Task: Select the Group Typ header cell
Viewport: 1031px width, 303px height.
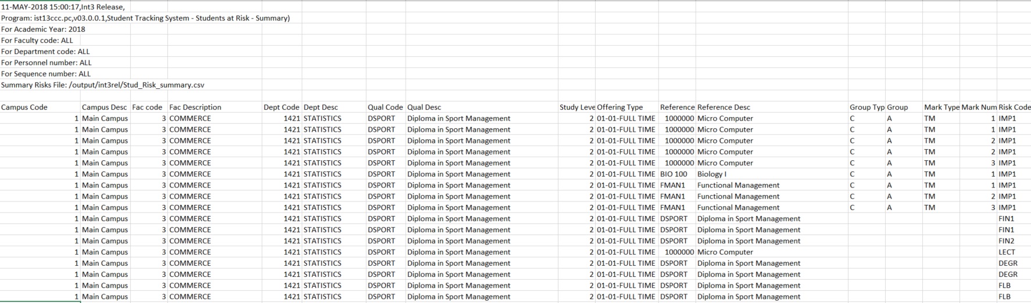Action: [867, 107]
